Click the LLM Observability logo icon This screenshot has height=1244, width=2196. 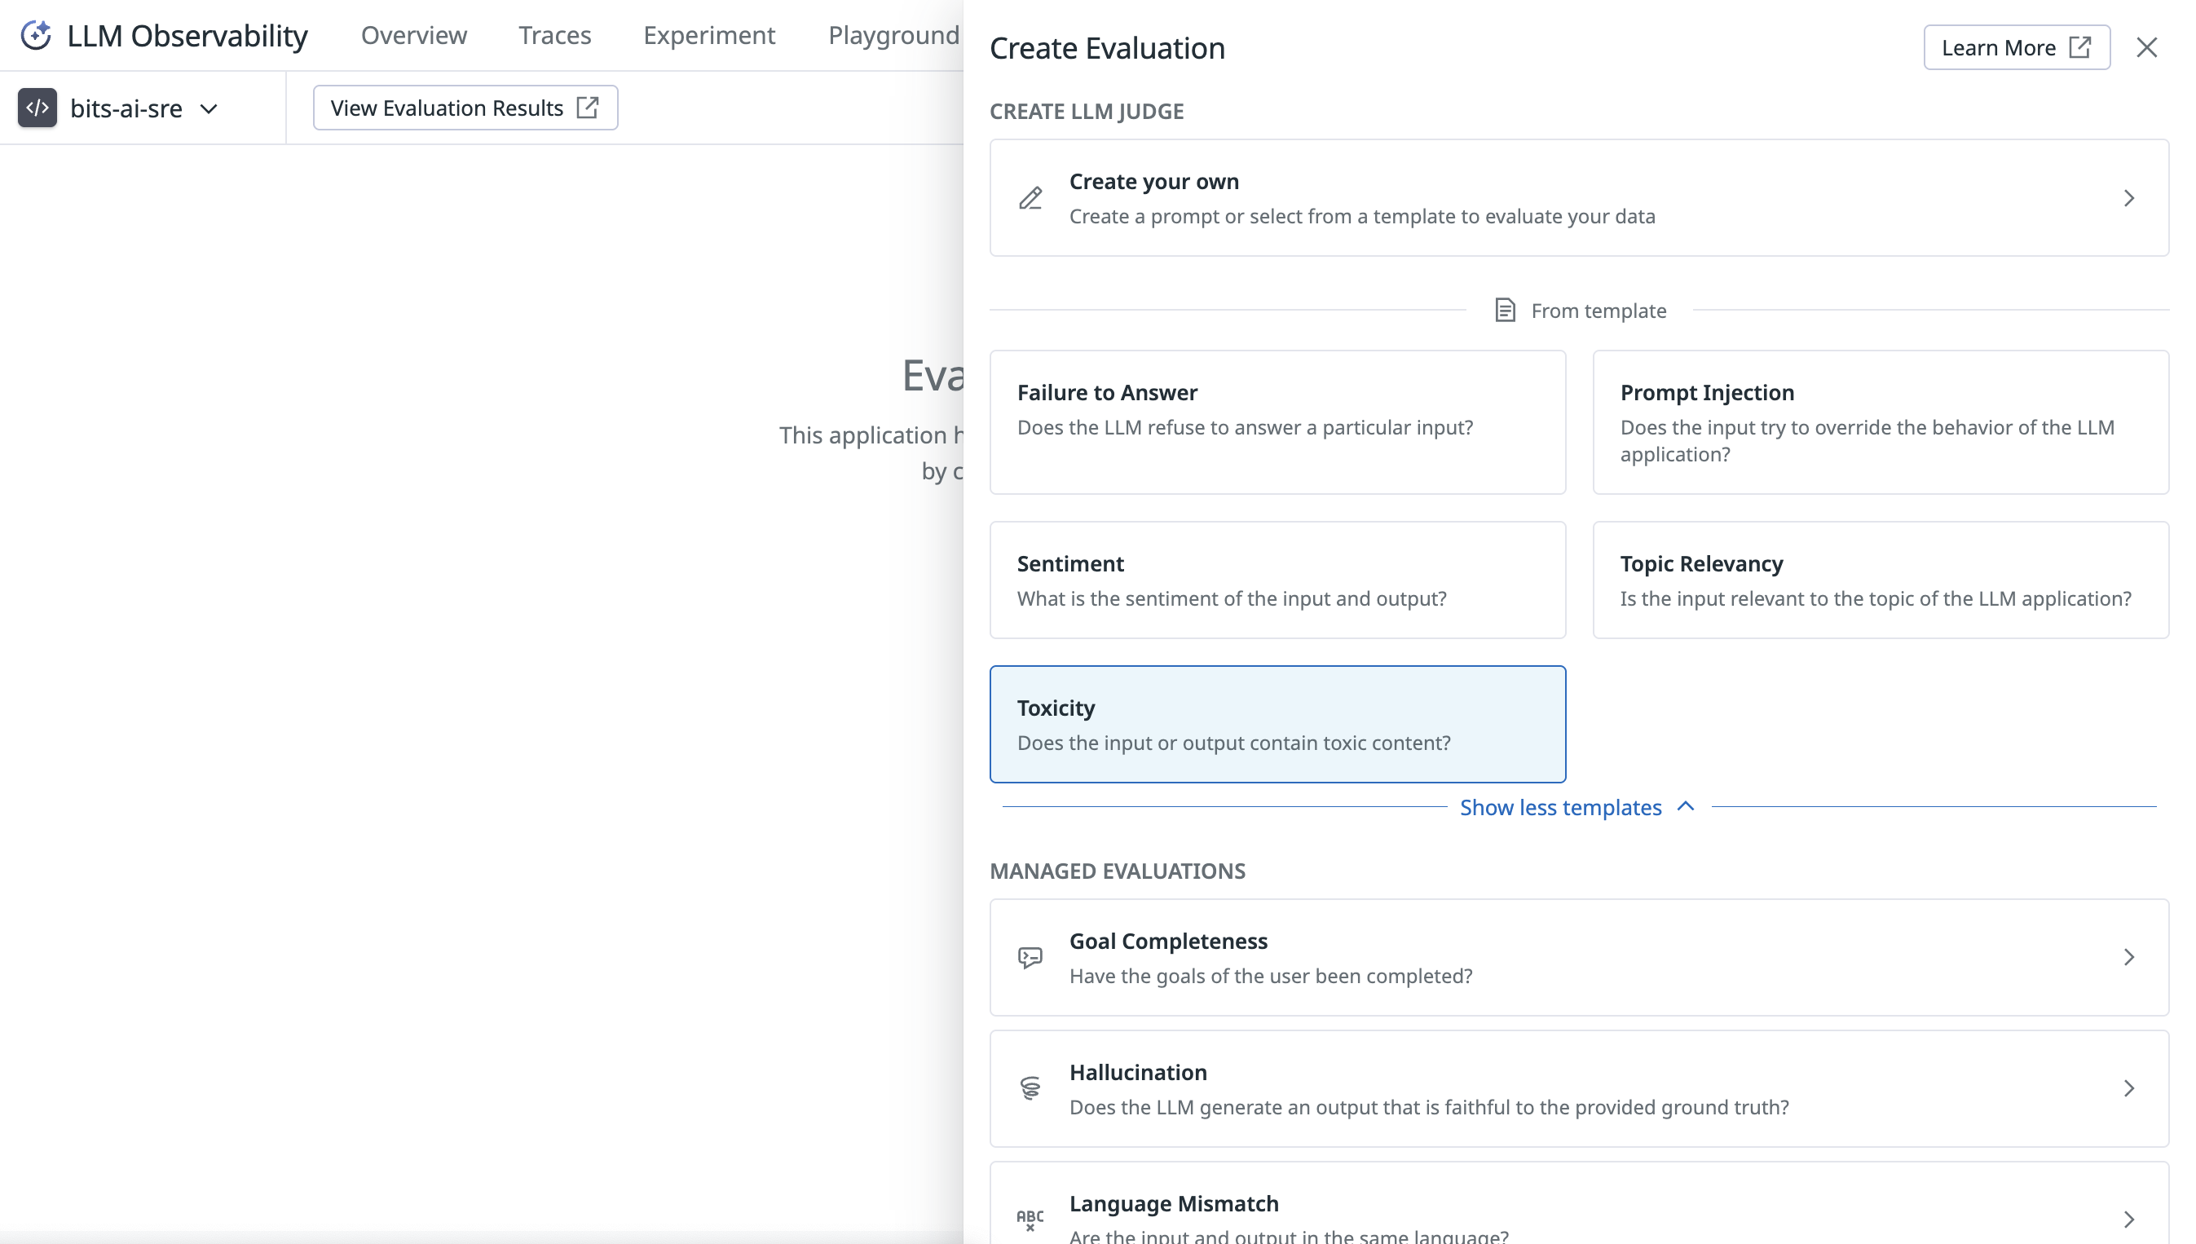pyautogui.click(x=35, y=35)
